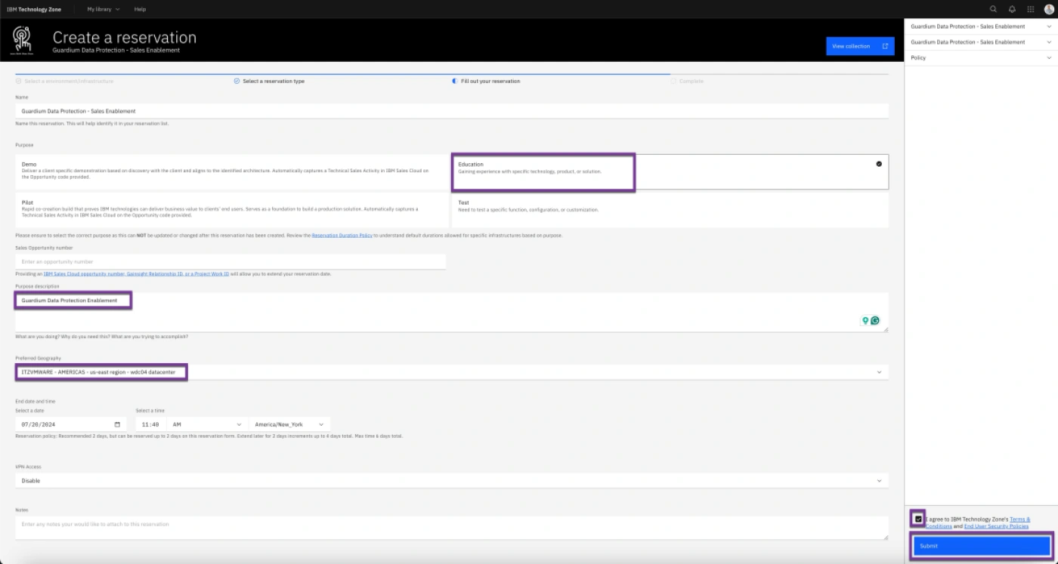Open the End User Security Policies link
Screen dimensions: 1058x564
pos(996,526)
